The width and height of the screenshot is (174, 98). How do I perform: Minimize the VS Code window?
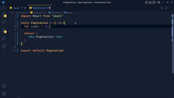coord(163,2)
